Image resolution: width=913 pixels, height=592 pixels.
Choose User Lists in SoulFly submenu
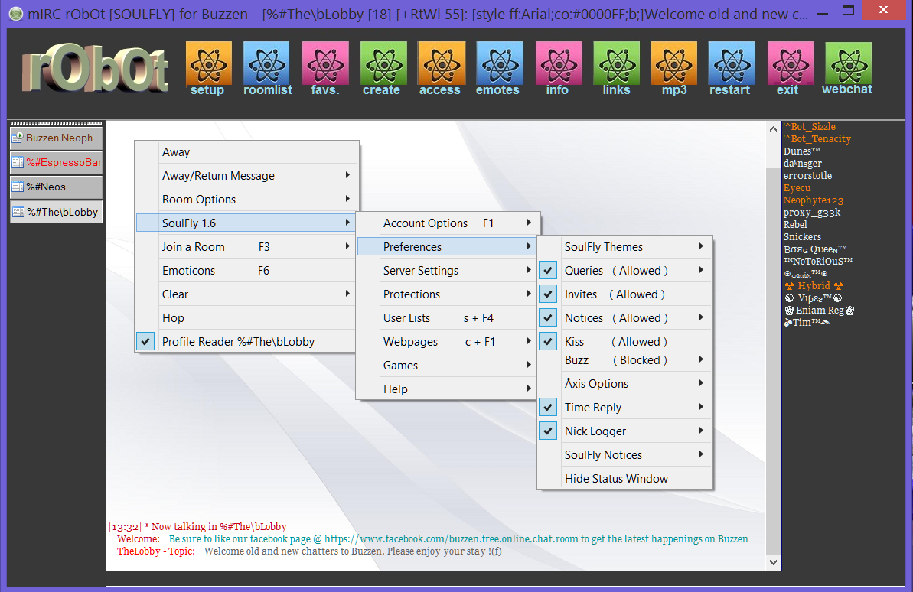[448, 318]
